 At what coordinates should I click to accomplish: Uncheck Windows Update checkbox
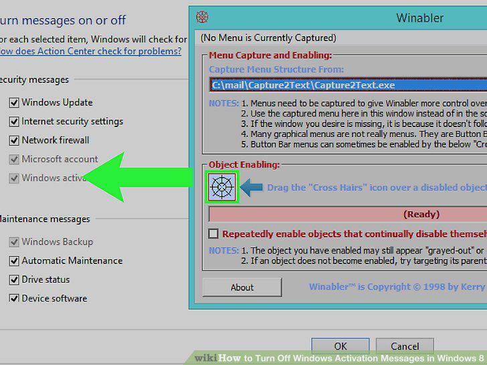(14, 103)
